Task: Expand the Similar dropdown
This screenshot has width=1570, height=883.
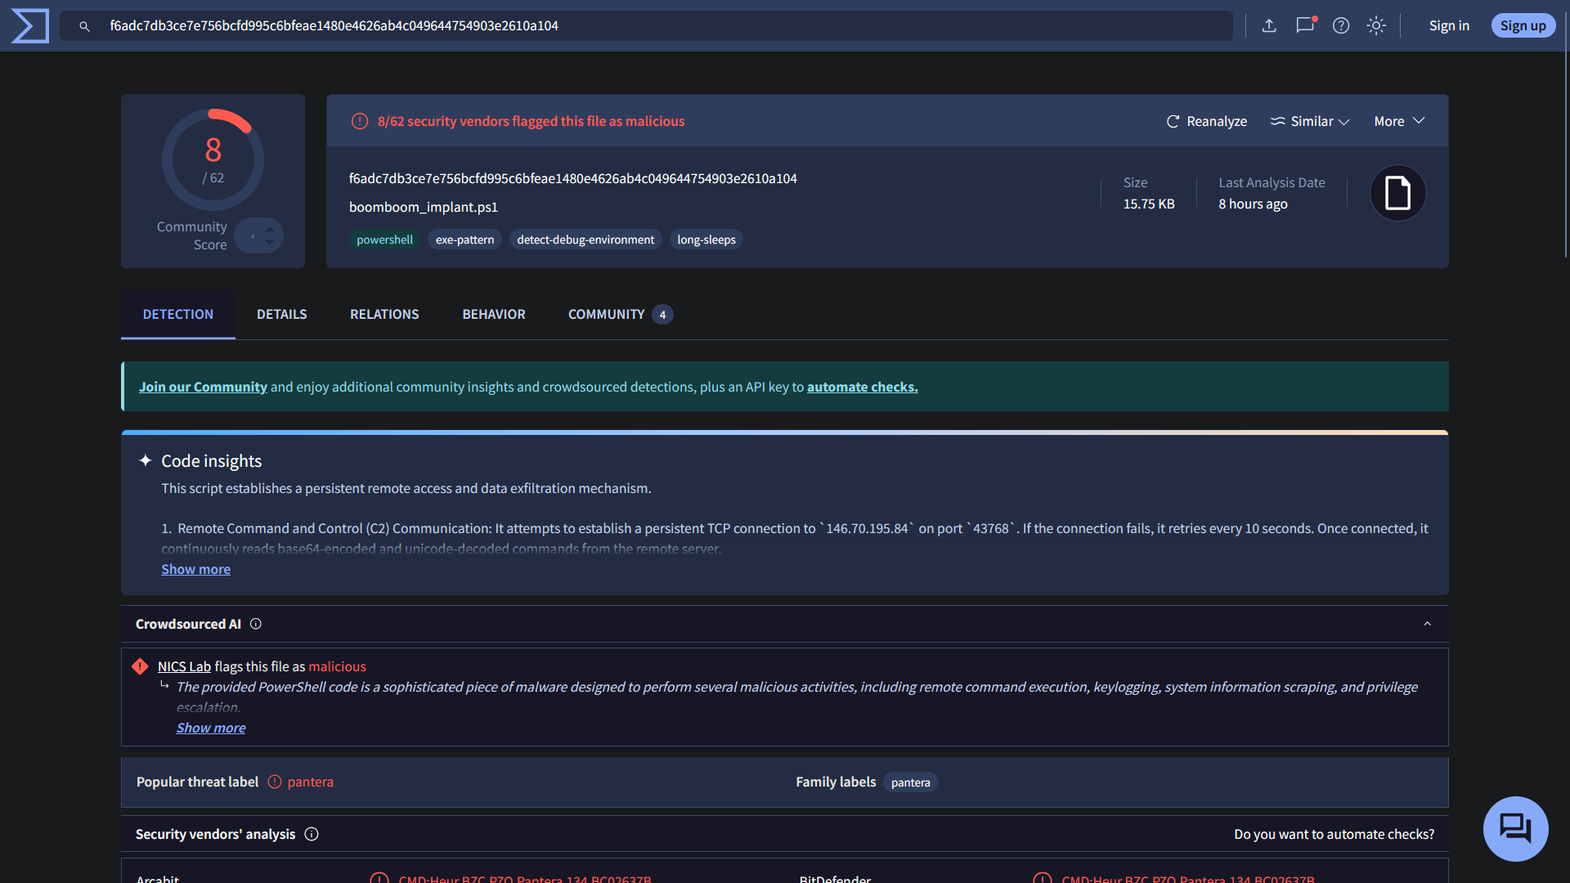Action: (1310, 121)
